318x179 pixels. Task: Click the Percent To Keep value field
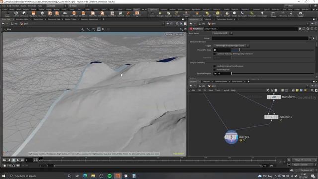coord(222,50)
